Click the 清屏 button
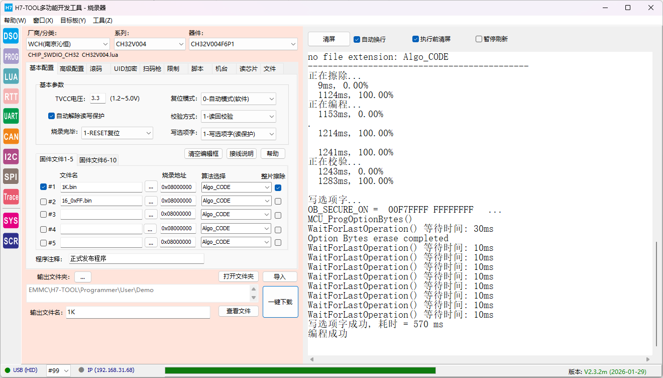This screenshot has height=378, width=663. 329,39
